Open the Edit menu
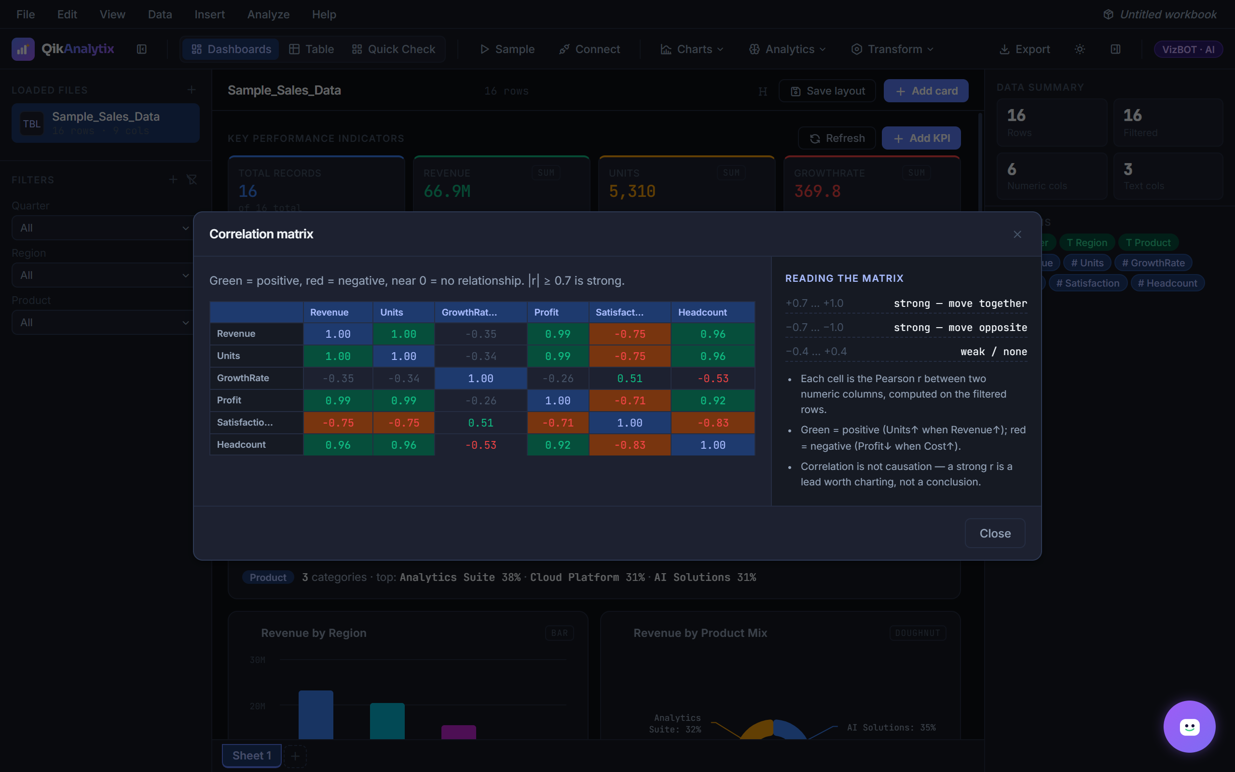Viewport: 1235px width, 772px height. [67, 14]
